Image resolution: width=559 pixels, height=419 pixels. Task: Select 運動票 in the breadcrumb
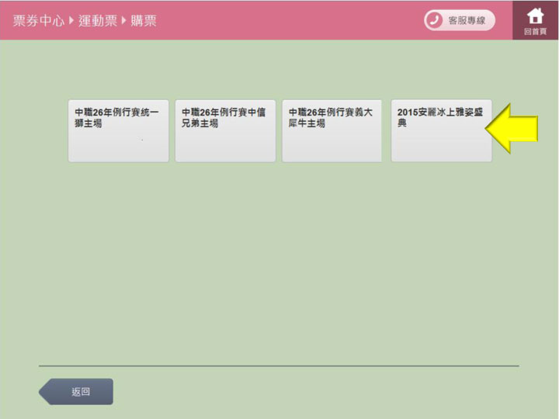(97, 21)
